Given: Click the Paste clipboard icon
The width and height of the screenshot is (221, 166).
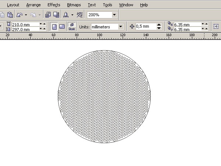Looking at the screenshot, I should tap(10, 15).
